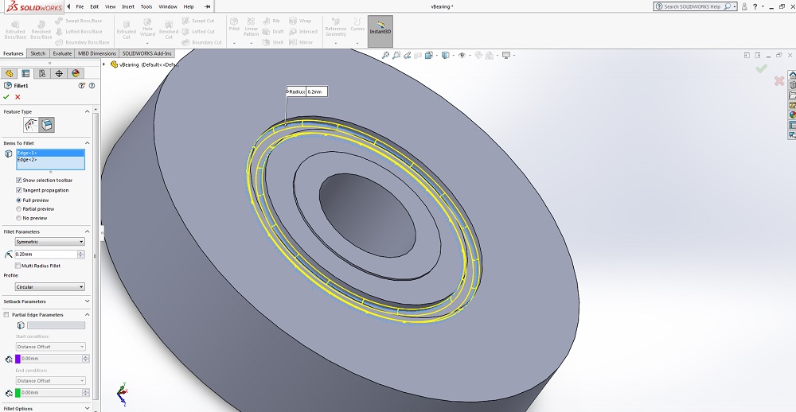Open the Circular profile dropdown
The image size is (796, 412).
click(49, 287)
